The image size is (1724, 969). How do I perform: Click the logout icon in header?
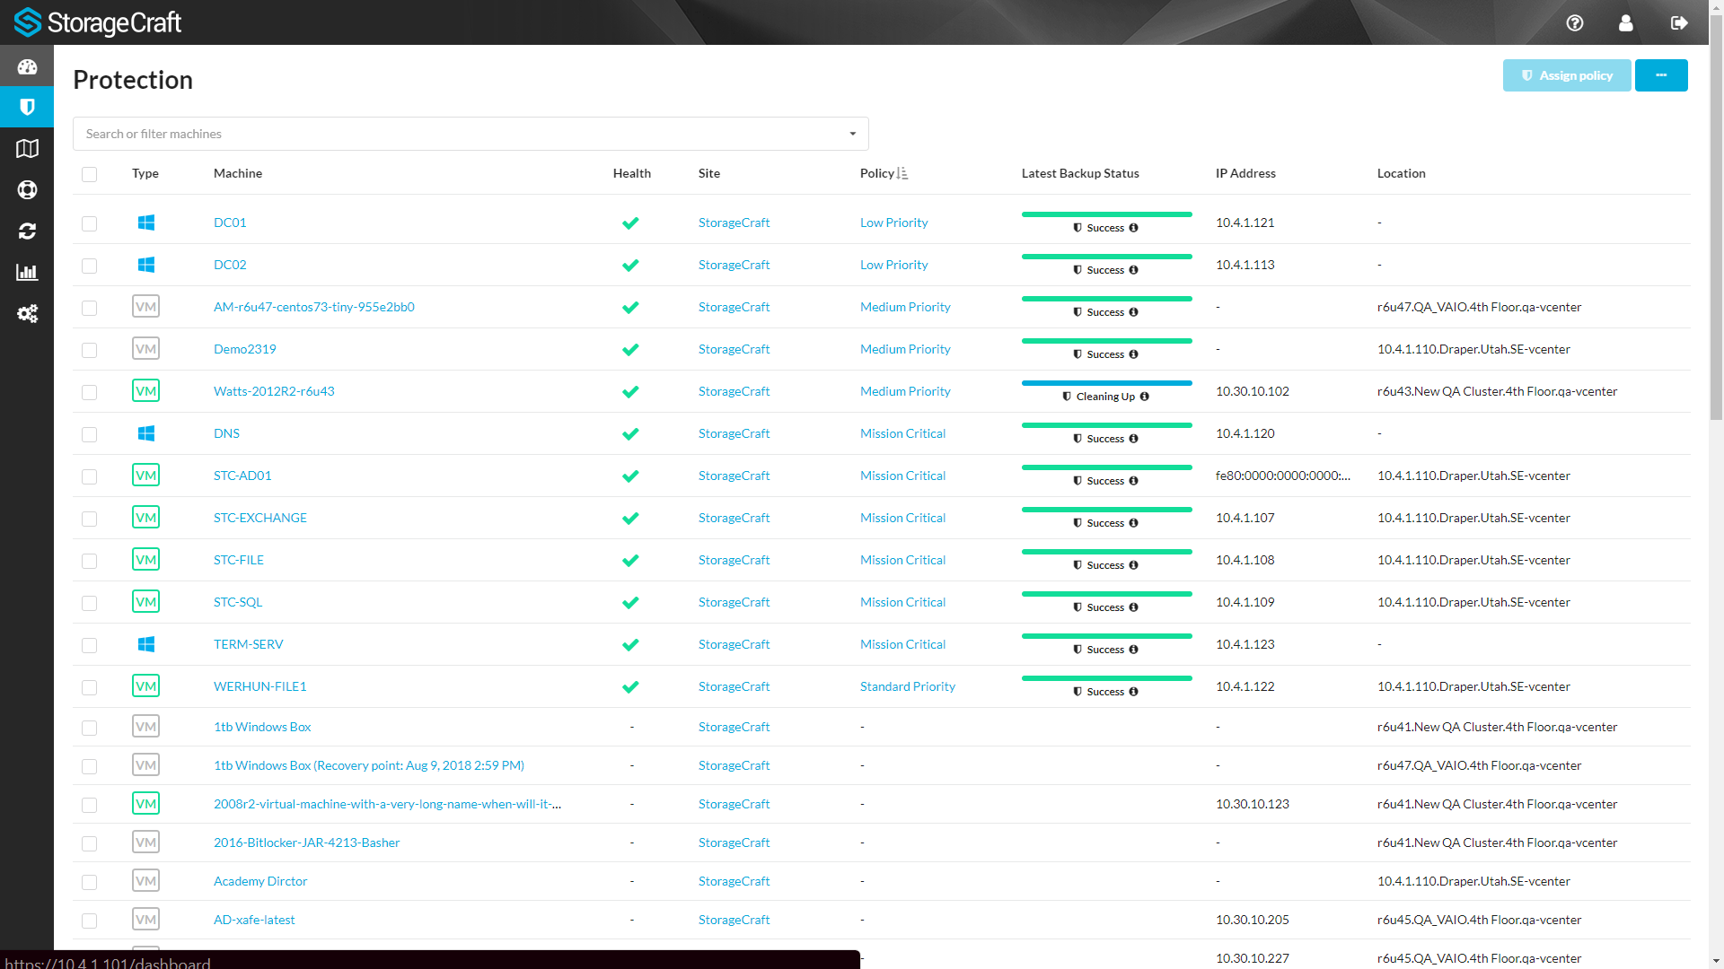[1678, 23]
